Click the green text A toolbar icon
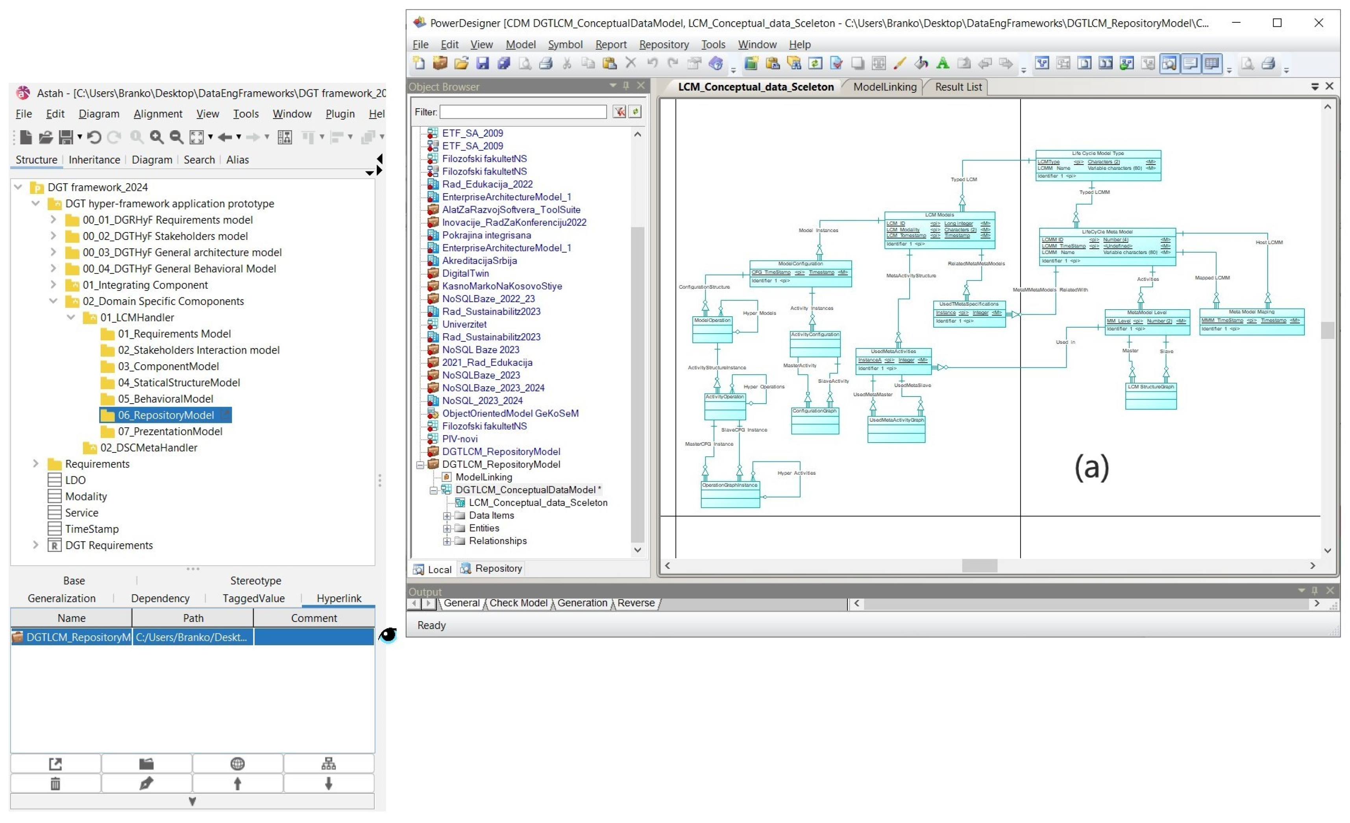Image resolution: width=1350 pixels, height=823 pixels. point(942,63)
